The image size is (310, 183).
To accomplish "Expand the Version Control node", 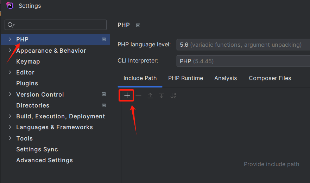I will (10, 94).
